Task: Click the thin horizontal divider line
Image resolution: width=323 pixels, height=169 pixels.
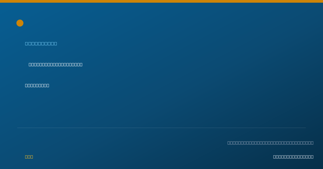Action: point(161,128)
